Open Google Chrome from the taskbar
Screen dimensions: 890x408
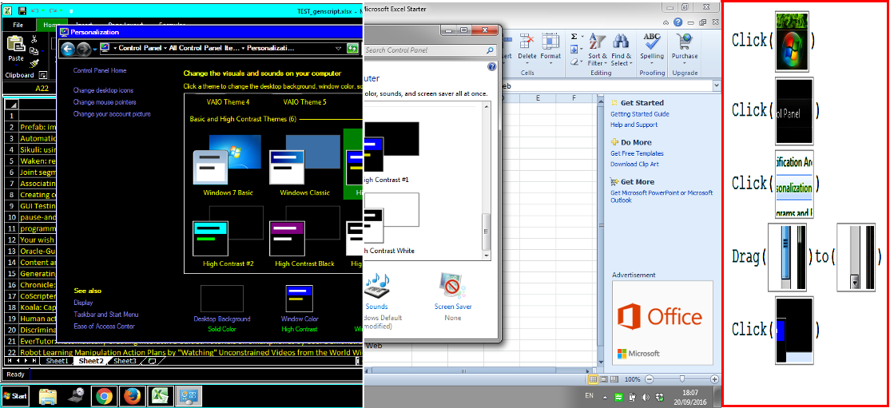tap(102, 395)
